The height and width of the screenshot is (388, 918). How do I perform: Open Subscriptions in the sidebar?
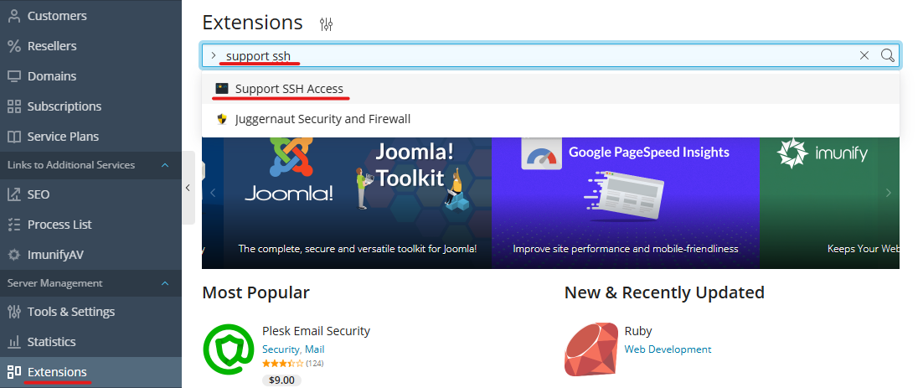tap(90, 106)
